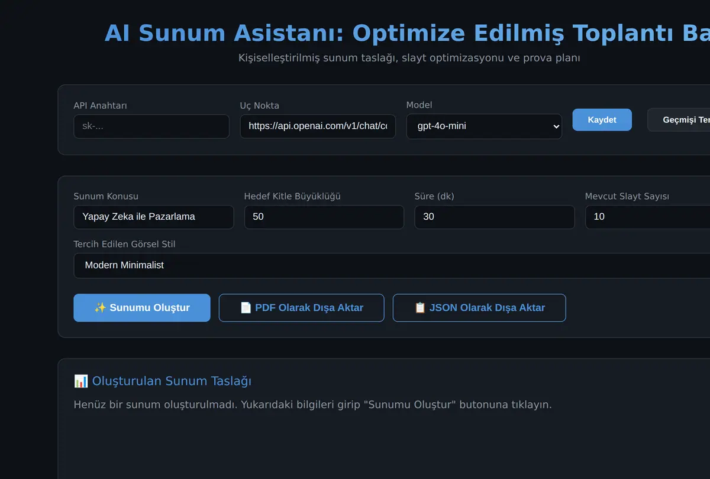Click the Model label text
Image resolution: width=710 pixels, height=479 pixels.
click(x=419, y=105)
